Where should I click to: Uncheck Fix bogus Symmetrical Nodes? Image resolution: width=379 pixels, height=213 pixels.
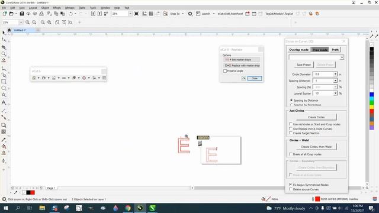(291, 185)
